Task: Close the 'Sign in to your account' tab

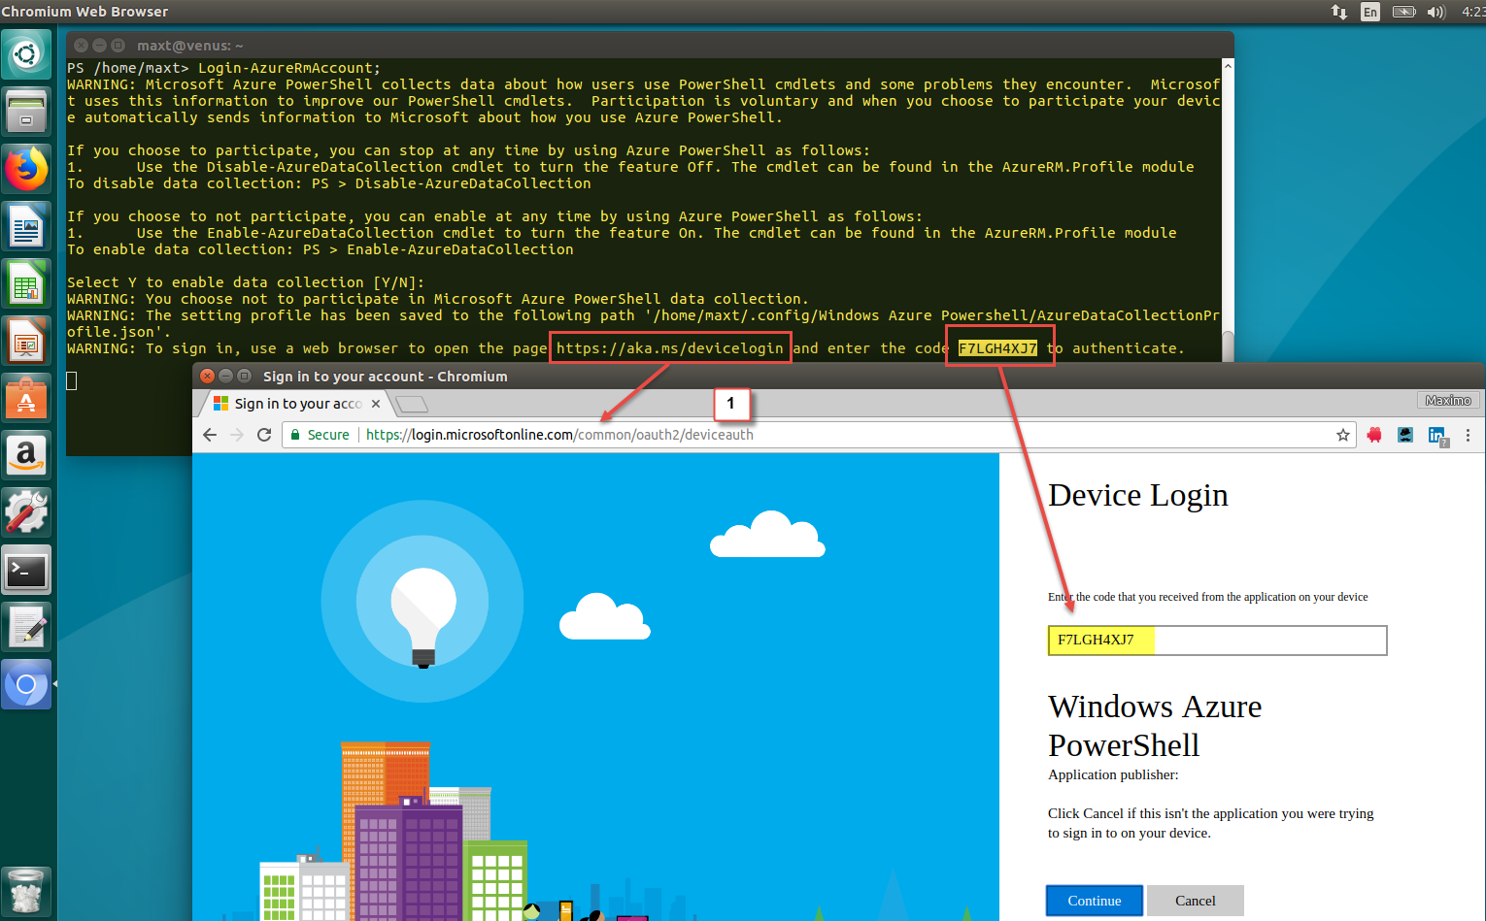Action: [376, 404]
